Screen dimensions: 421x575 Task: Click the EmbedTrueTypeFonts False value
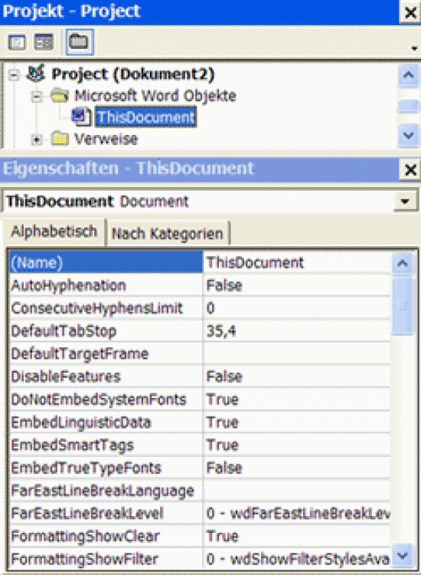(297, 468)
